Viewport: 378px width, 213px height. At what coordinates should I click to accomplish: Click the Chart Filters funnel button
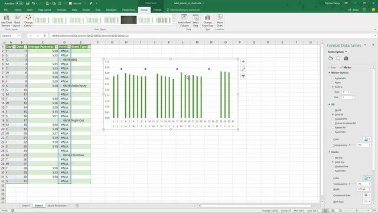[x=243, y=76]
